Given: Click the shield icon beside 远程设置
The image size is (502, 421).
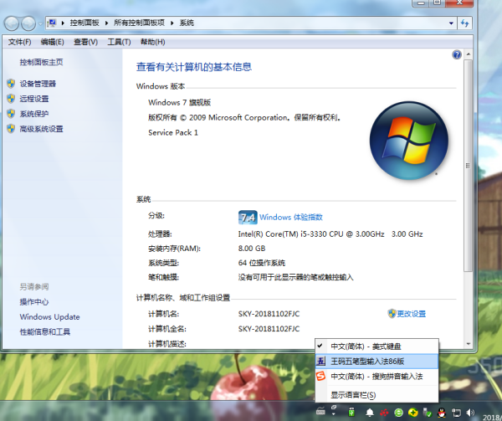Looking at the screenshot, I should click(x=11, y=99).
